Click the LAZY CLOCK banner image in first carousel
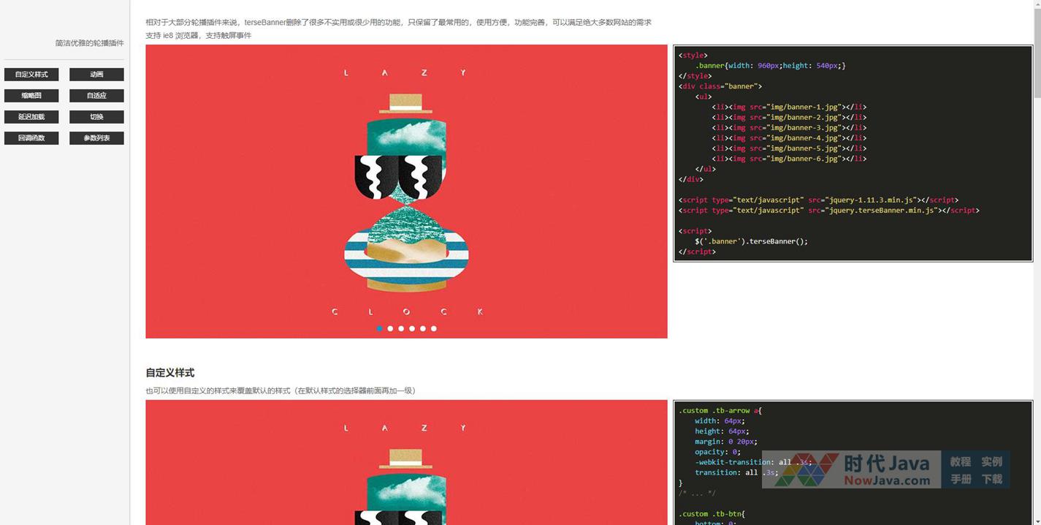1041x525 pixels. click(406, 192)
